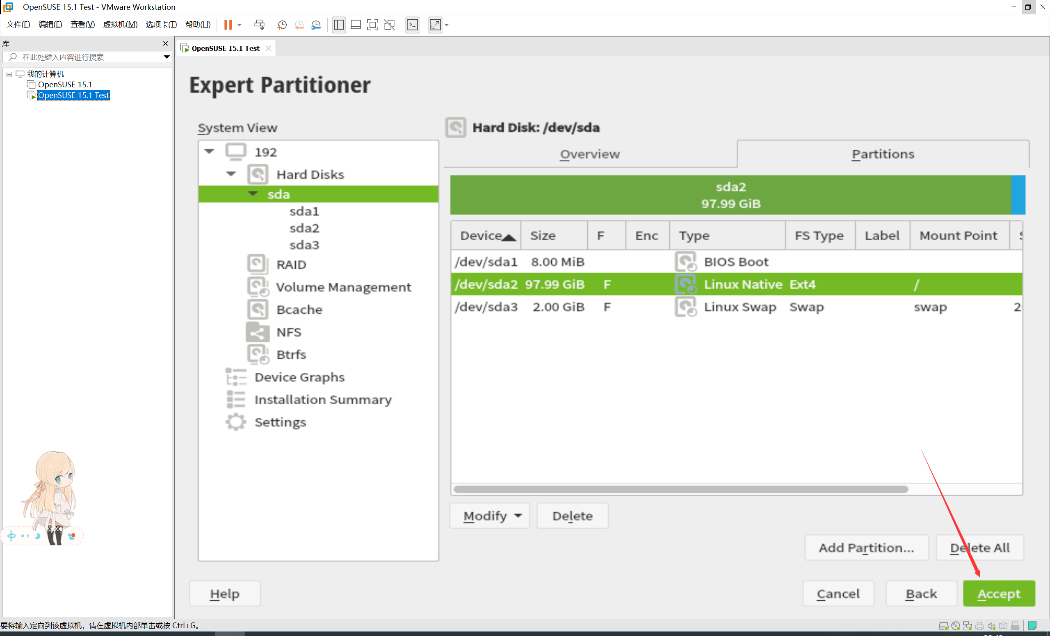The width and height of the screenshot is (1050, 636).
Task: Toggle the thumbnail bar view
Action: tap(355, 25)
